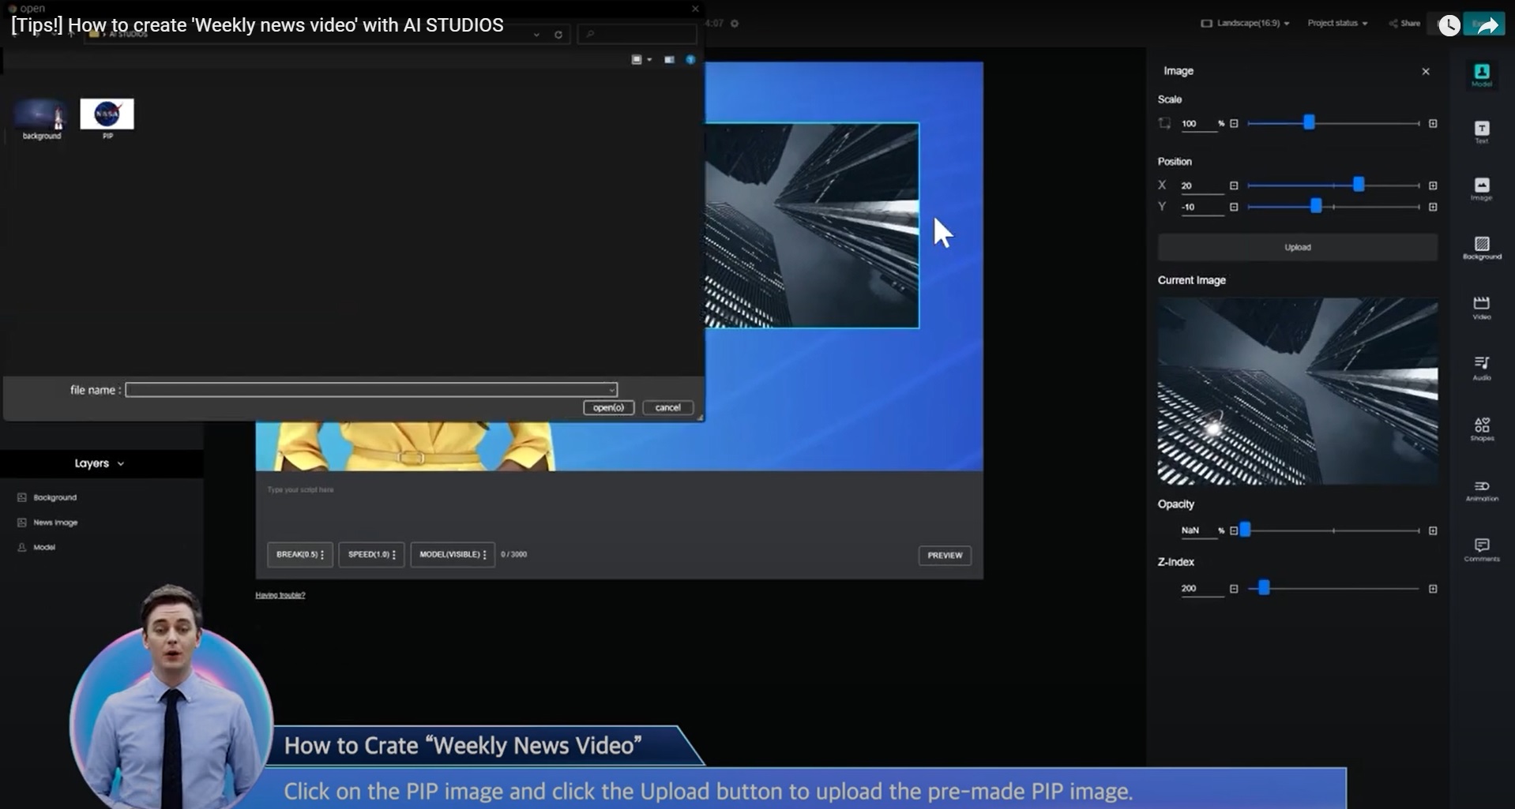Decrease Opacity with the minus stepper
Screen dimensions: 1515x809
(1234, 530)
